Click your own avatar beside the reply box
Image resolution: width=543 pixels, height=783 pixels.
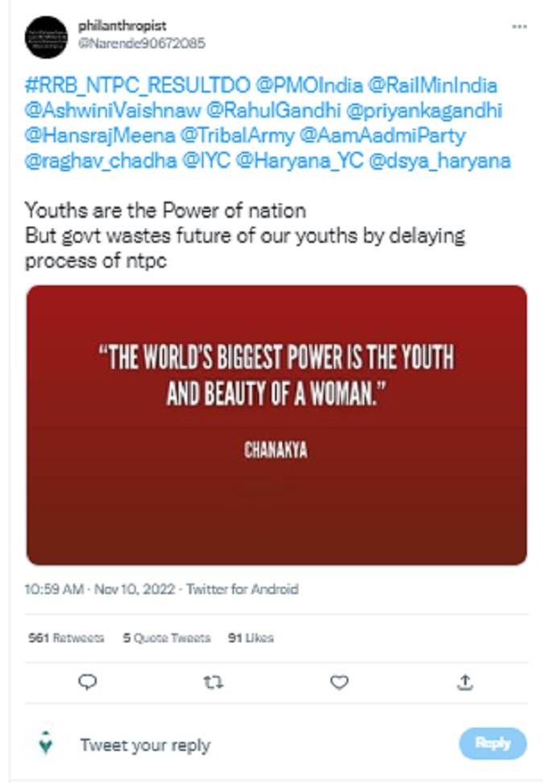pos(46,744)
